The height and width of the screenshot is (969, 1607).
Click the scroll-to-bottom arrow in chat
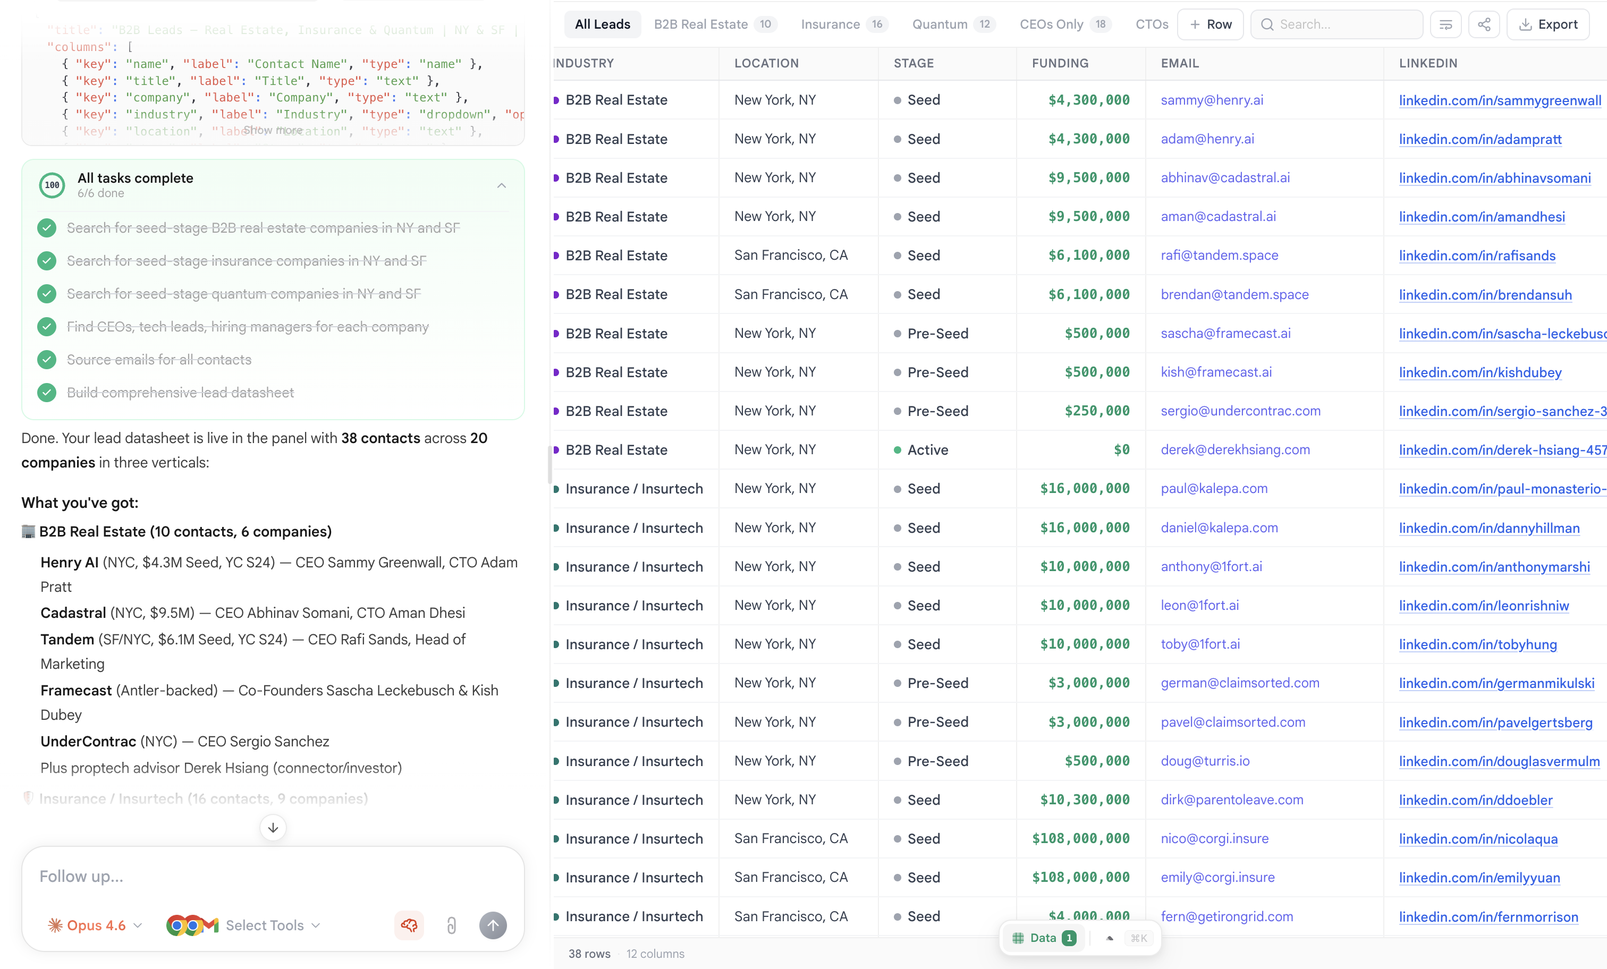tap(273, 828)
